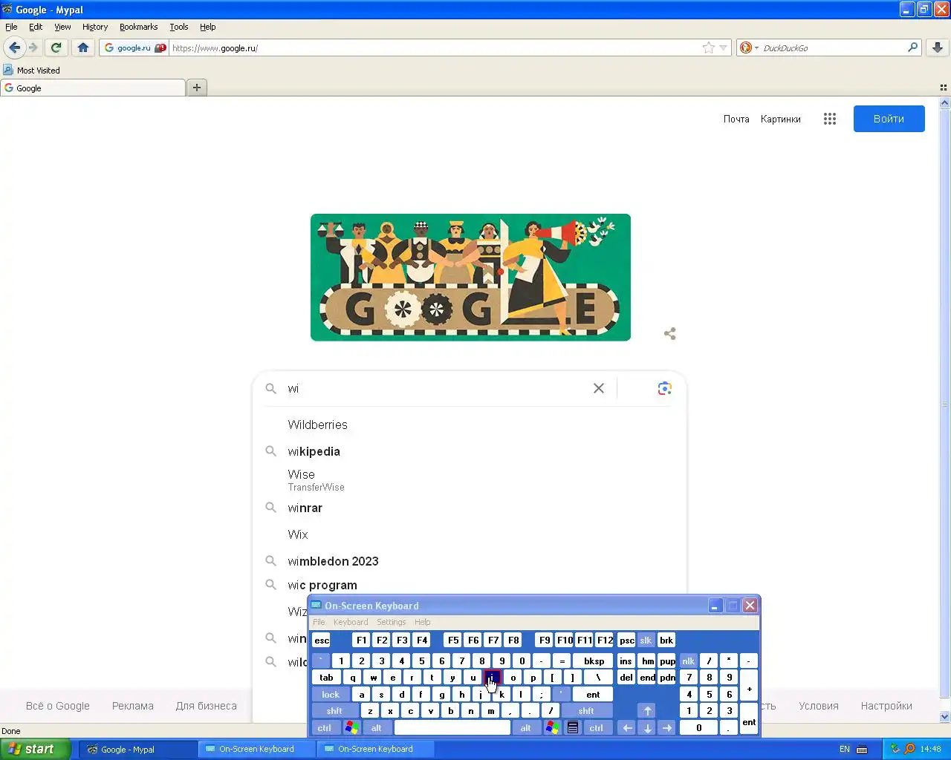Click the left arrow key on the keyboard
The width and height of the screenshot is (951, 760).
627,728
